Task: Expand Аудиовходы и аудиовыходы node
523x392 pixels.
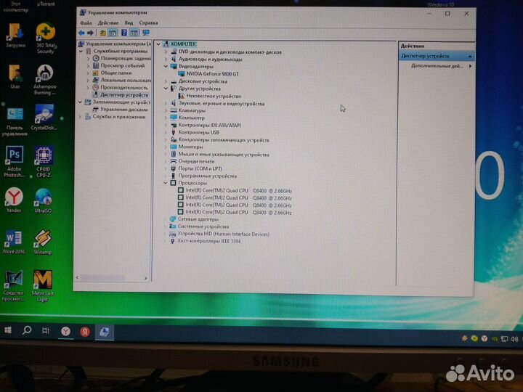Action: [166, 59]
